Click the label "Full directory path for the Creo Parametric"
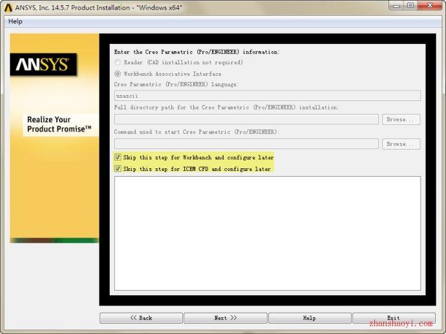The width and height of the screenshot is (446, 334). pyautogui.click(x=182, y=107)
